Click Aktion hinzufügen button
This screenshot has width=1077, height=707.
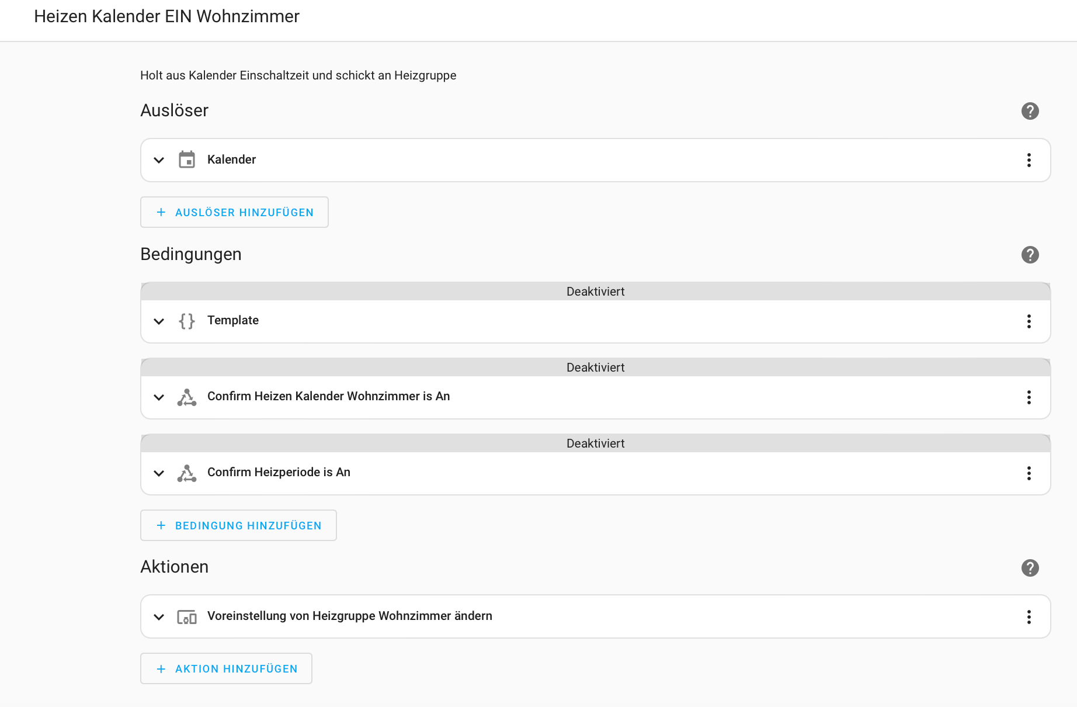click(226, 668)
